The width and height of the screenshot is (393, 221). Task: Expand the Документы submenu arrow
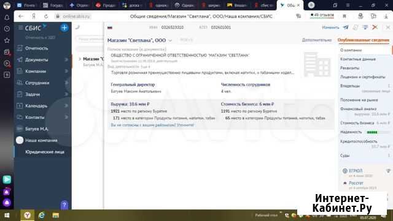[66, 60]
